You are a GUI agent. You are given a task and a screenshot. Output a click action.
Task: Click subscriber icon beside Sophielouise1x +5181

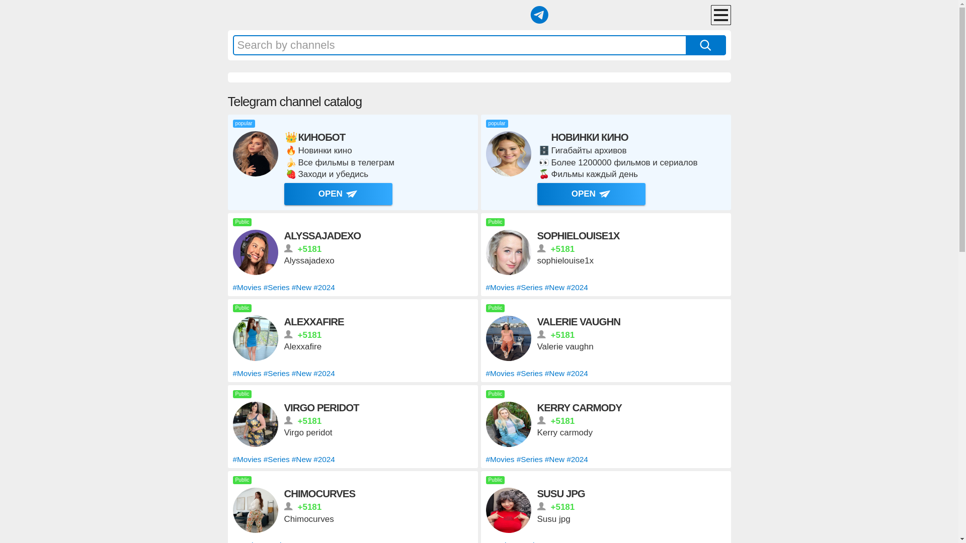[x=541, y=249]
